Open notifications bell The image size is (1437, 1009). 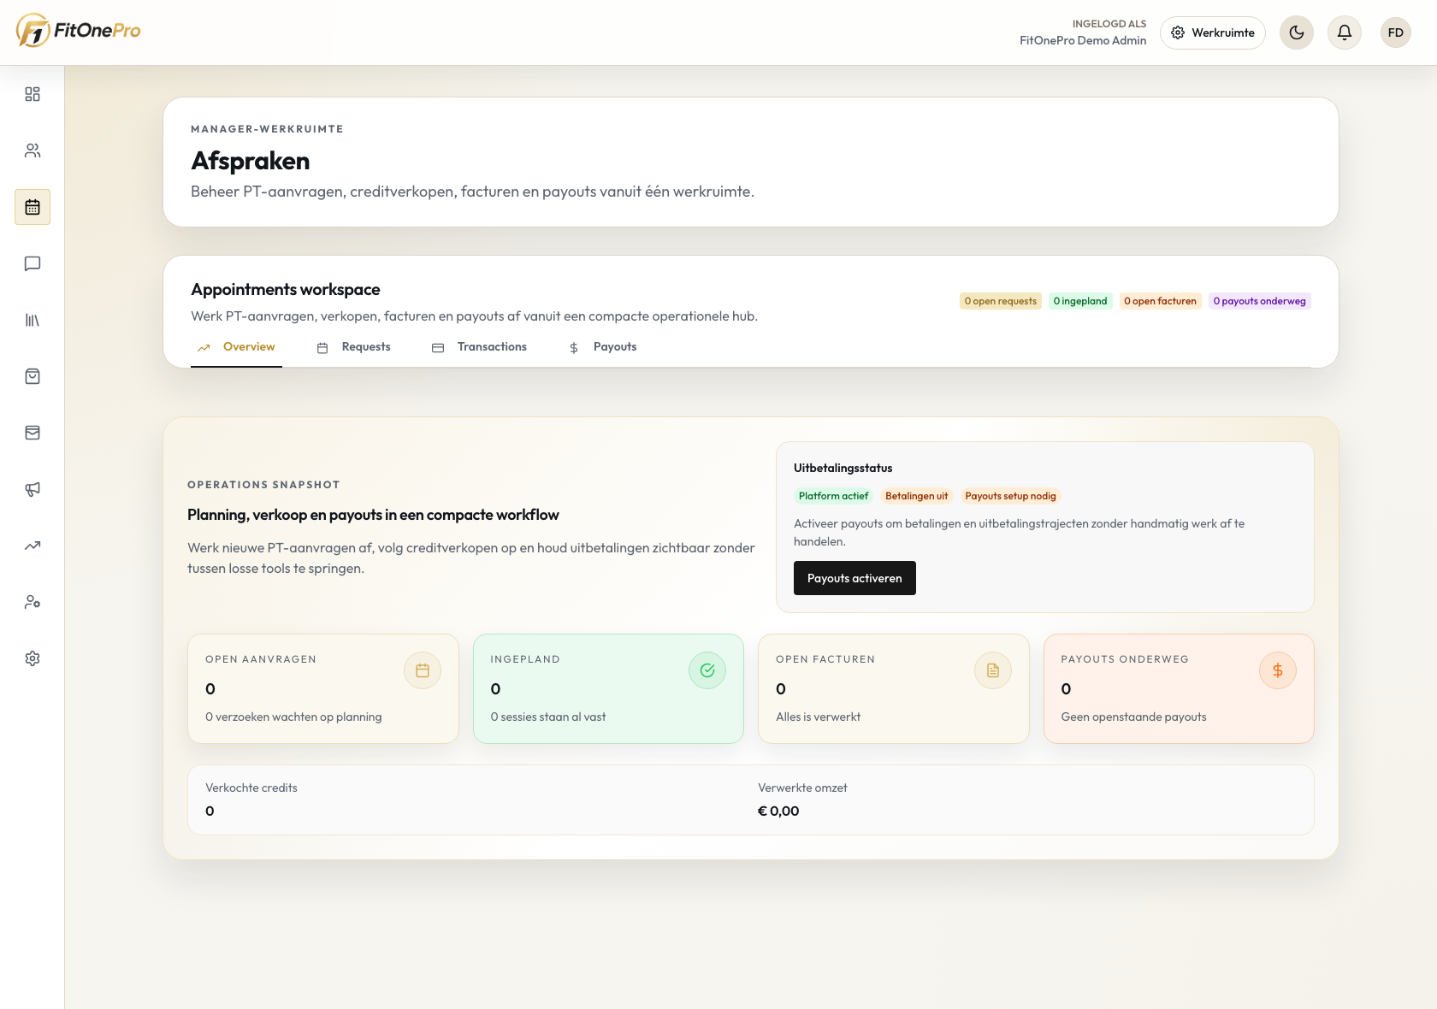coord(1345,32)
